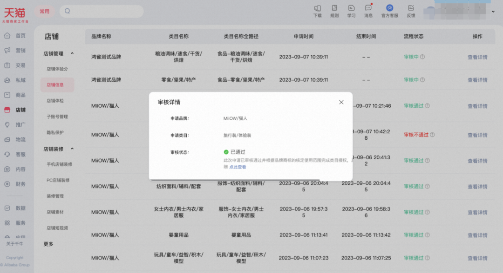Open 消息 messages icon with red dot
This screenshot has height=273, width=503.
pos(368,8)
